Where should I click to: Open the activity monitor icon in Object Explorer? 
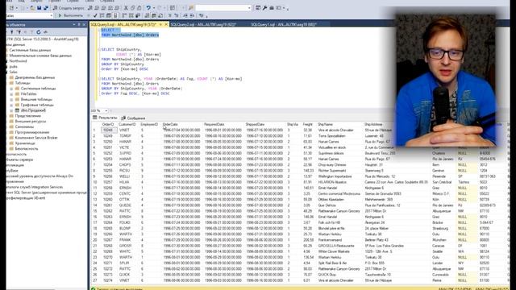(45, 32)
